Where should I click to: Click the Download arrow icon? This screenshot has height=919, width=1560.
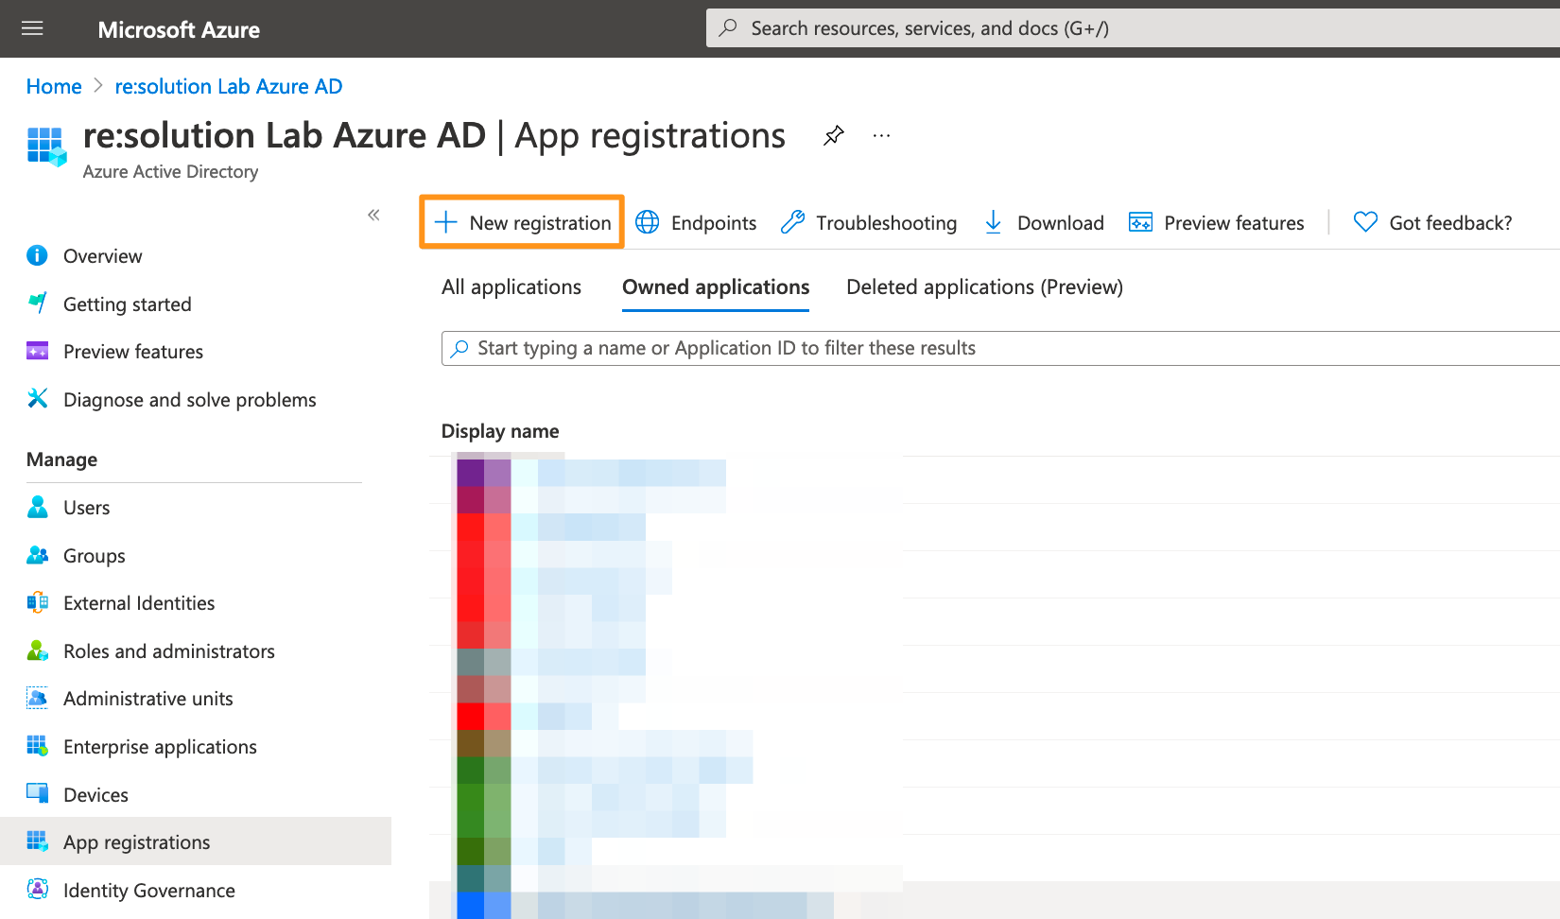993,222
